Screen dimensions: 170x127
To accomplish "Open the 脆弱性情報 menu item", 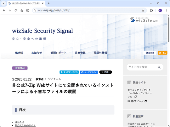I will 101,53.
